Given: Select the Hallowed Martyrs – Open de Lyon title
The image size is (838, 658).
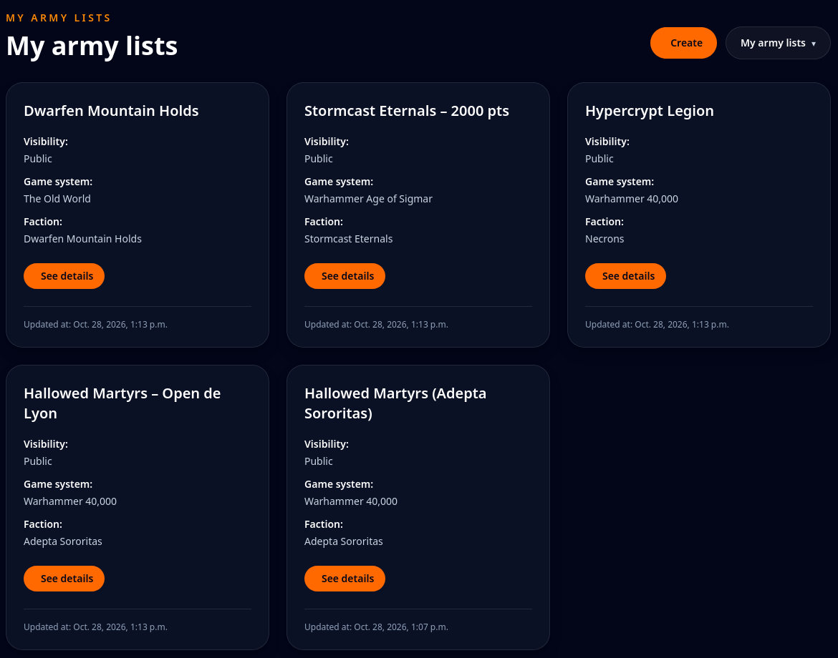Looking at the screenshot, I should pyautogui.click(x=122, y=403).
